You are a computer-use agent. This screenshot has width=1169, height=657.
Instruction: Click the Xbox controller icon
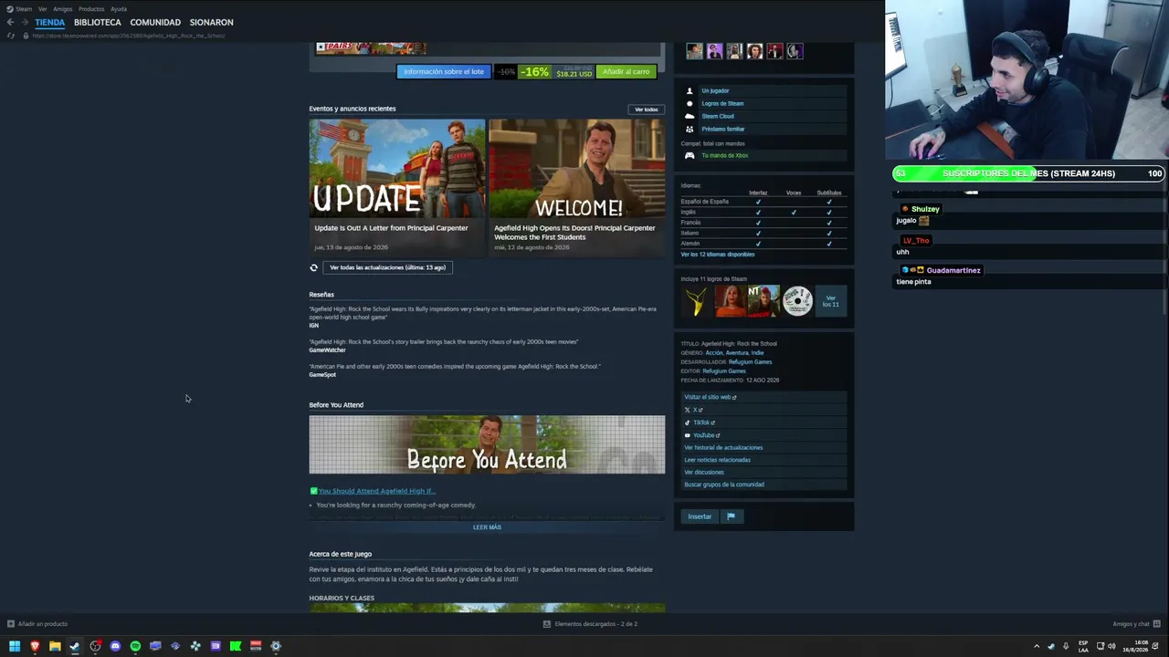coord(690,156)
